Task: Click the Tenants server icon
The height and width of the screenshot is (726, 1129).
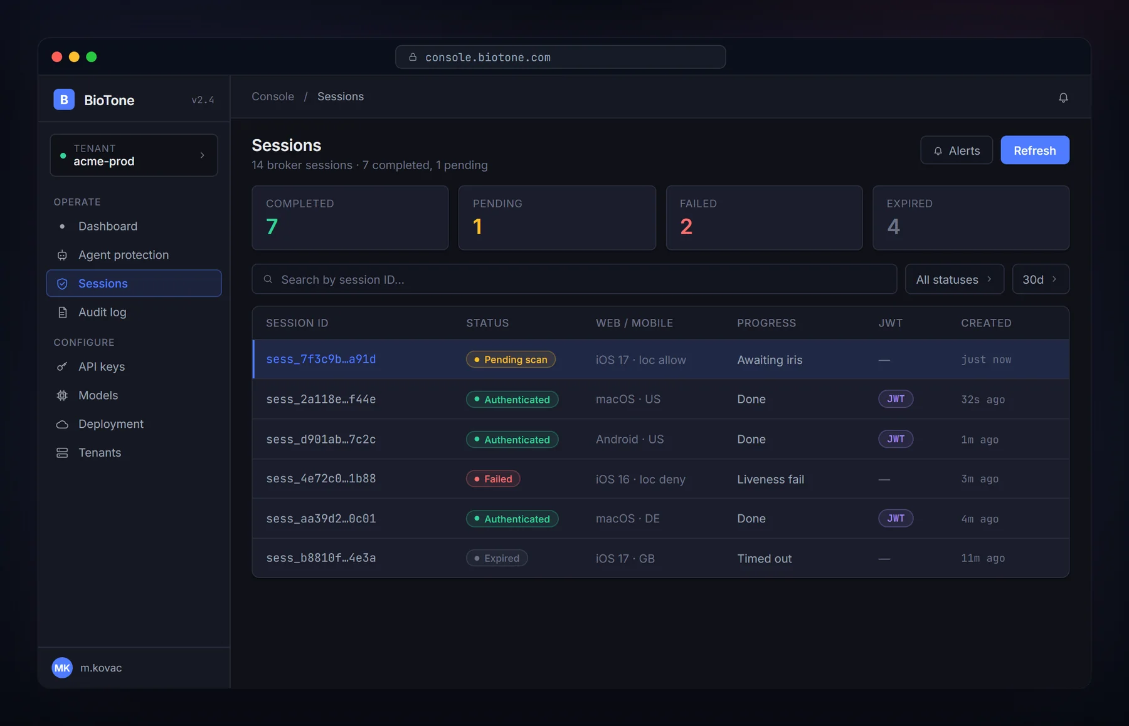Action: tap(62, 452)
